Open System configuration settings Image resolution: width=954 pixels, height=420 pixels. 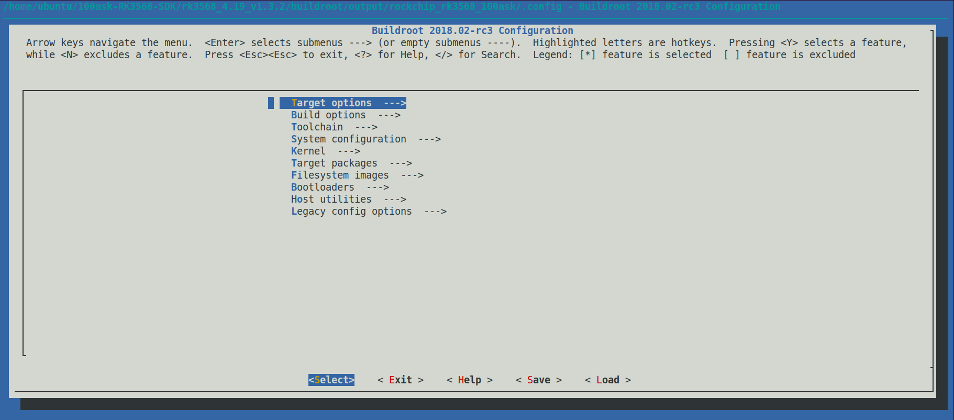pos(348,139)
